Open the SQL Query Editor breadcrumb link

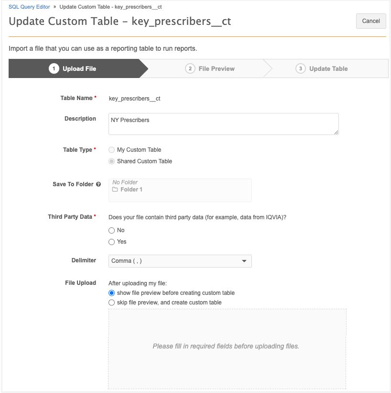pyautogui.click(x=29, y=7)
